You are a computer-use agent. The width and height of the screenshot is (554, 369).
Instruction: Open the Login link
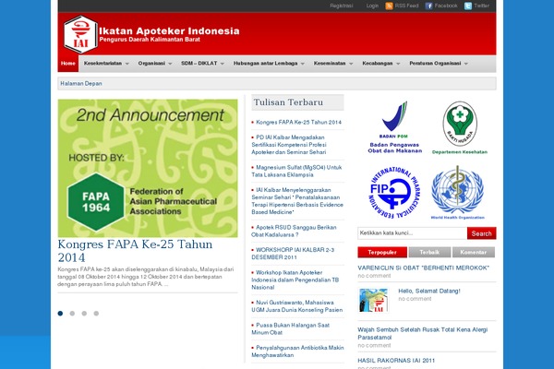click(x=372, y=6)
